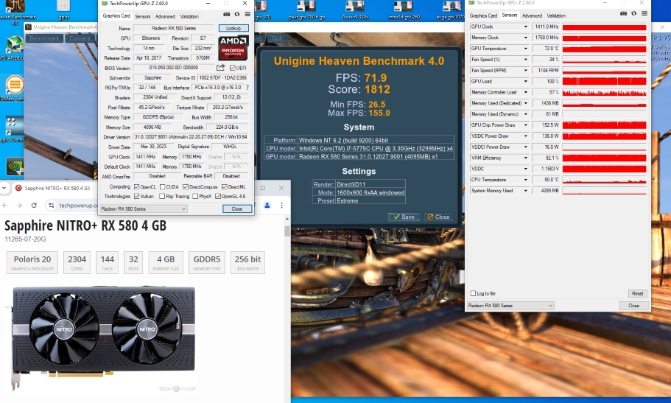The width and height of the screenshot is (671, 403).
Task: Click the Bus Interface question mark icon
Action: click(x=247, y=88)
